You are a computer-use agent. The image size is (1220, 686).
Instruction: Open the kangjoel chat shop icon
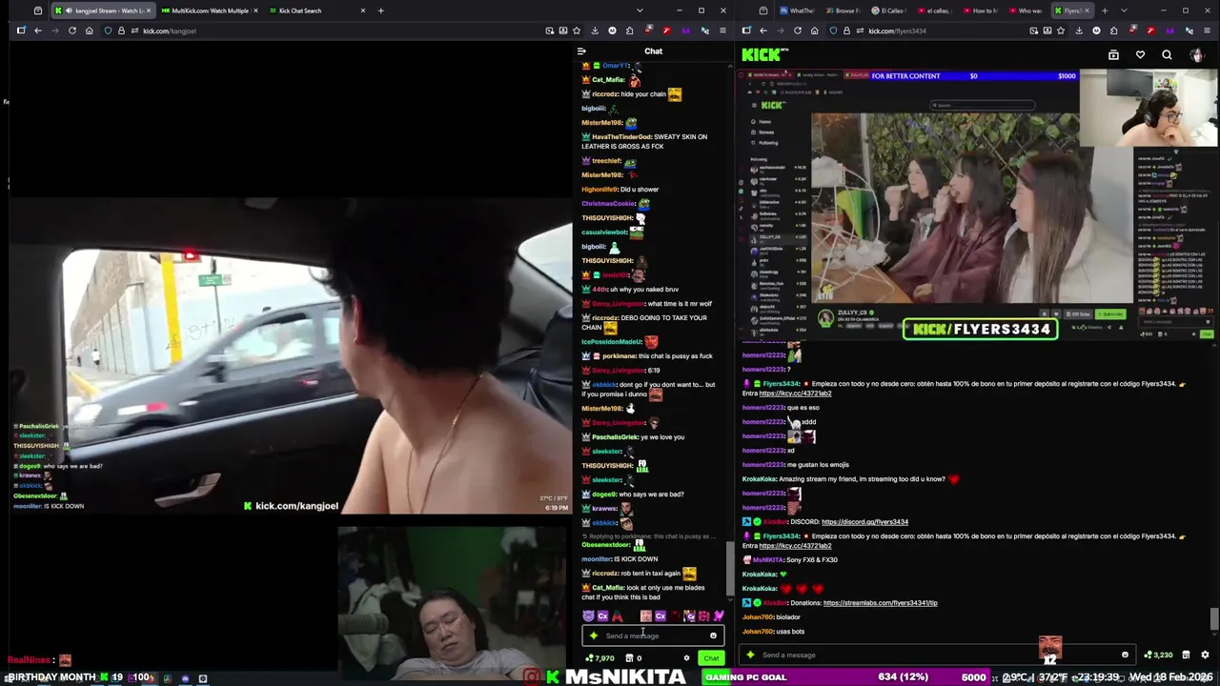point(629,658)
